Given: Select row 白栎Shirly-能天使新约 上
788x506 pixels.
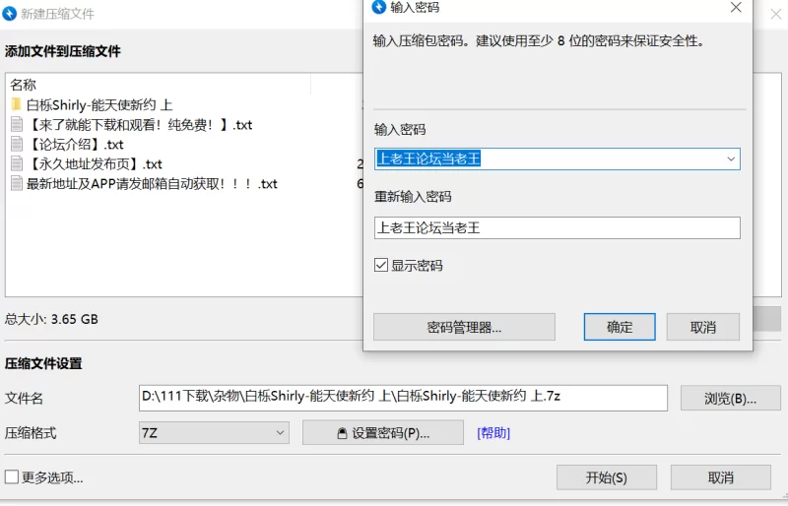Looking at the screenshot, I should click(x=184, y=104).
